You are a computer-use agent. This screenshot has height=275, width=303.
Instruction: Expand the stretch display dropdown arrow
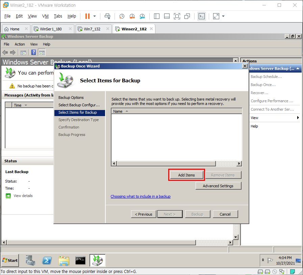pos(223,16)
